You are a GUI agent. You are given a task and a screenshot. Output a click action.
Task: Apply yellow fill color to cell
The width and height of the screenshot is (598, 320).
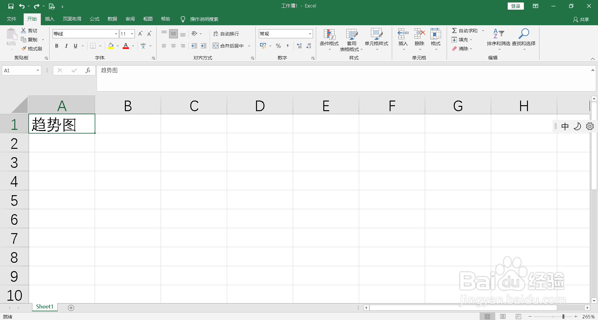[111, 46]
